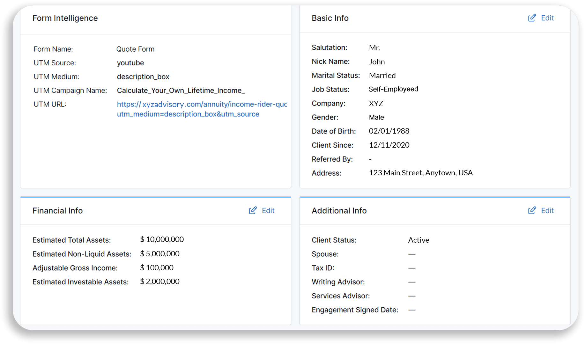
Task: Select the Additional Info panel heading
Action: (x=339, y=211)
